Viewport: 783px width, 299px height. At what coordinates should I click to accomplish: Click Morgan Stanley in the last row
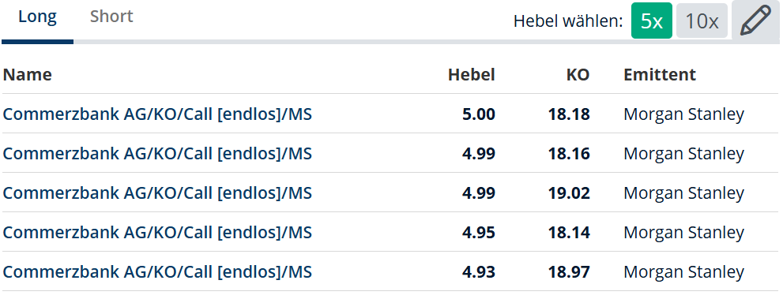click(683, 272)
